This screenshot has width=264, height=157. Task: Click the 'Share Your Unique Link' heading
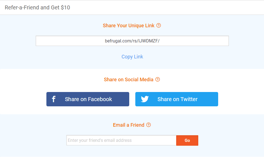tap(128, 25)
